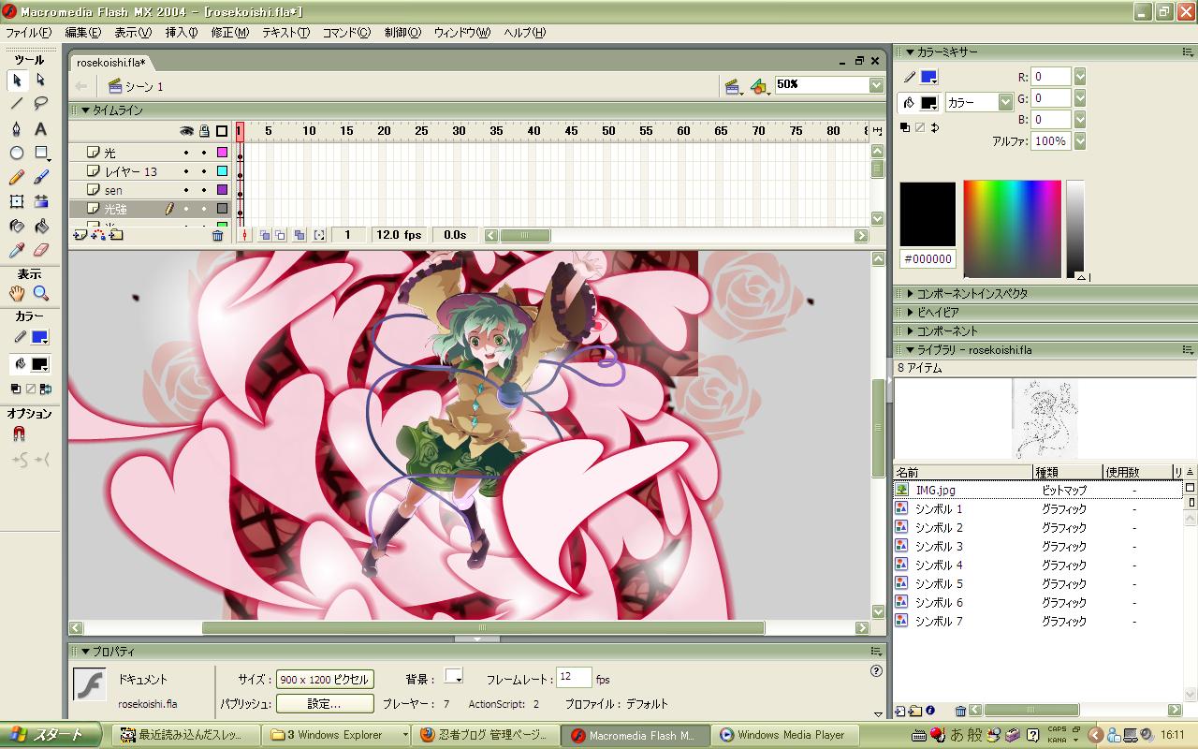Select the Zoom magnifier tool

41,294
